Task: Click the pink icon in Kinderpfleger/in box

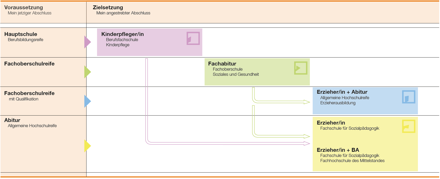Action: (193, 38)
